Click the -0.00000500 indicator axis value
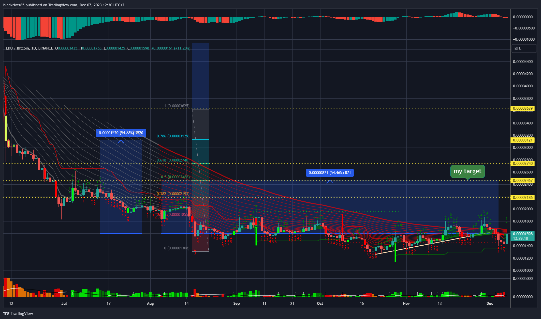Image resolution: width=541 pixels, height=319 pixels. [x=524, y=28]
